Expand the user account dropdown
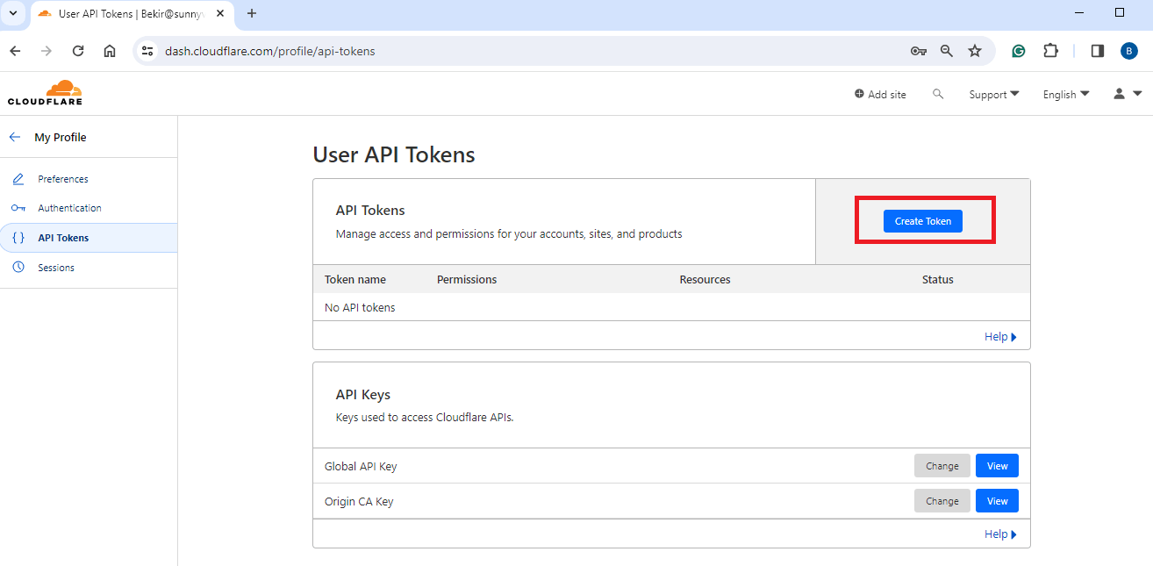The image size is (1153, 566). tap(1127, 94)
